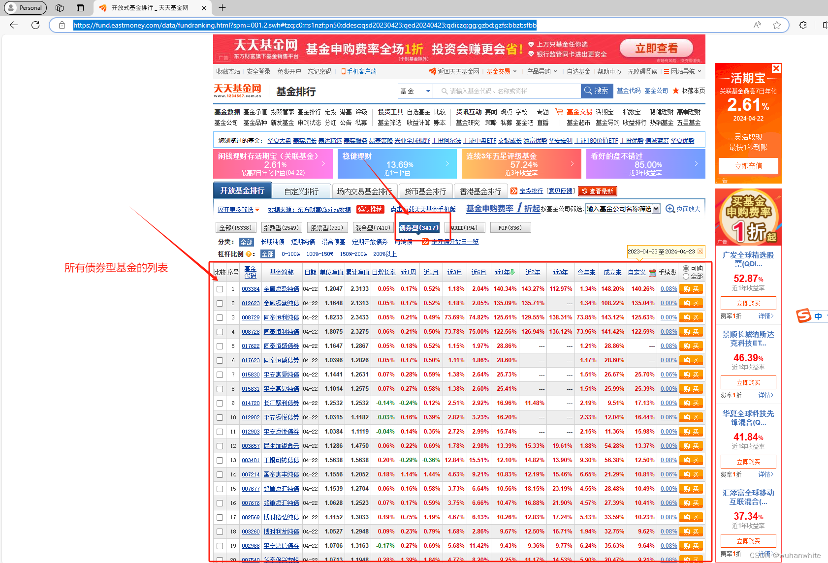The height and width of the screenshot is (563, 828).
Task: Expand the 网站导航 menu
Action: pos(683,71)
